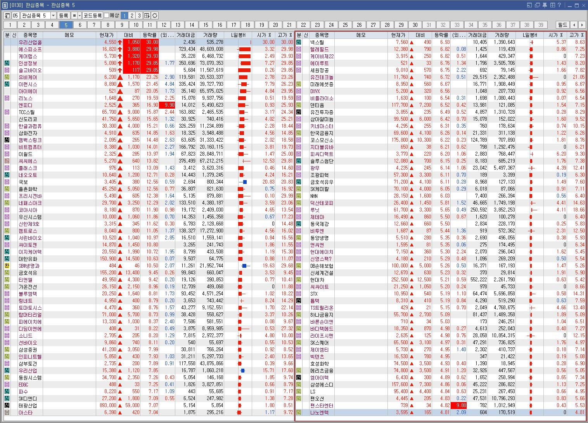This screenshot has height=423, width=588.
Task: Switch to watchlist tab 6
Action: (x=80, y=25)
